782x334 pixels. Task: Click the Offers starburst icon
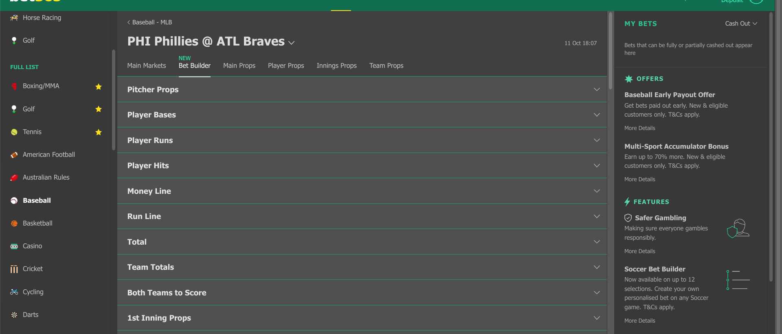pyautogui.click(x=629, y=79)
